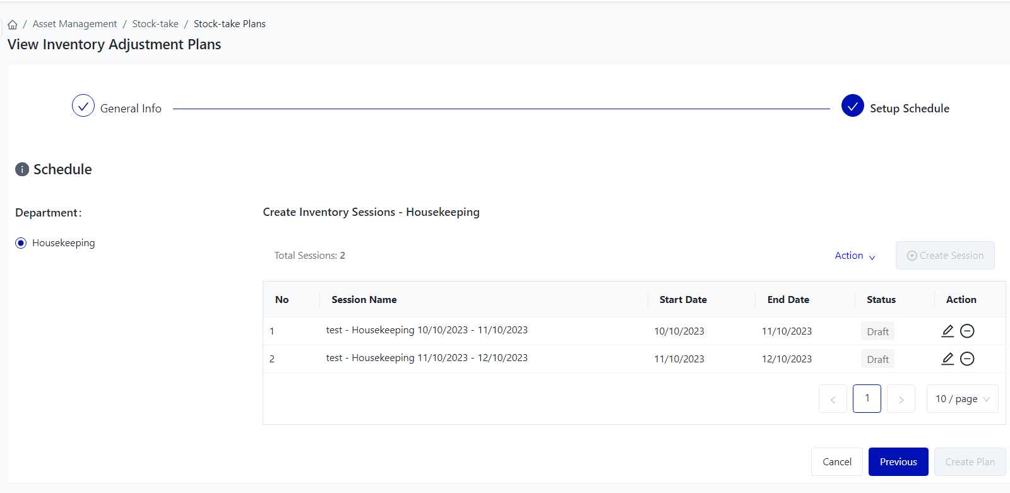Click the Create Plan button
This screenshot has width=1010, height=493.
point(970,461)
